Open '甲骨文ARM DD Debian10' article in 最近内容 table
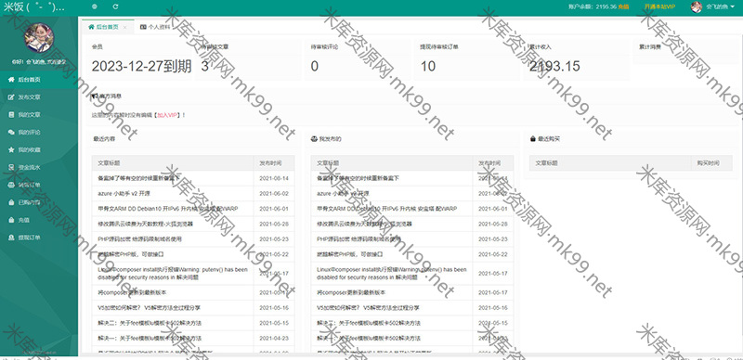Screen dimensions: 743x360 pyautogui.click(x=168, y=209)
